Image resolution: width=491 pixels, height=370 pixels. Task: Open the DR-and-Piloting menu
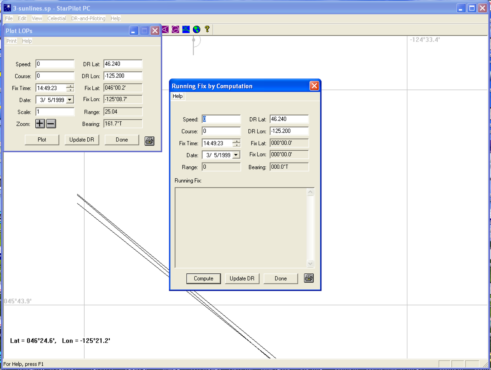[88, 18]
